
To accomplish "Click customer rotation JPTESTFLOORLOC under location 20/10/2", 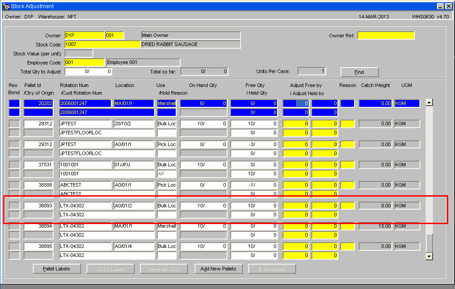I will click(x=107, y=133).
